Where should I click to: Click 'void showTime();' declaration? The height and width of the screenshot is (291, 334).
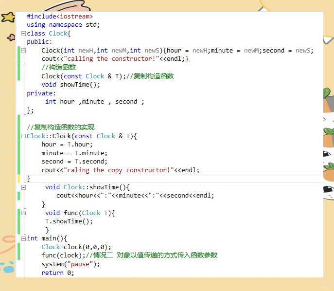[70, 85]
